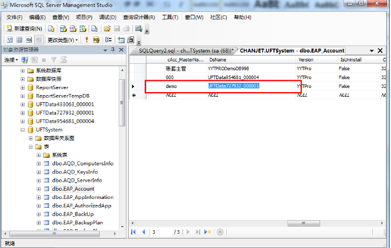This screenshot has height=248, width=391.
Task: Click the add group by icon
Action: pyautogui.click(x=109, y=40)
